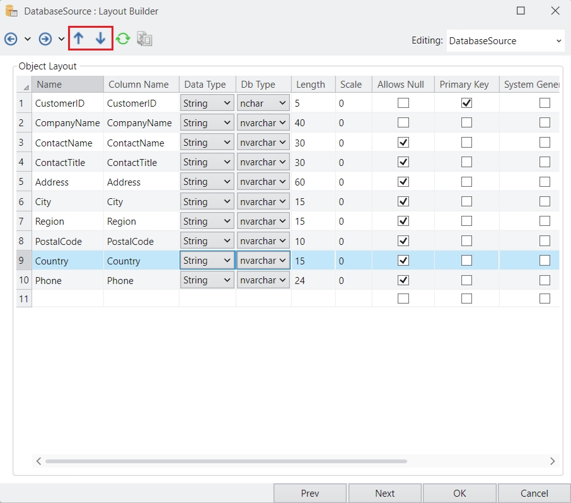The image size is (571, 503).
Task: Click the back navigation arrow icon
Action: [11, 39]
